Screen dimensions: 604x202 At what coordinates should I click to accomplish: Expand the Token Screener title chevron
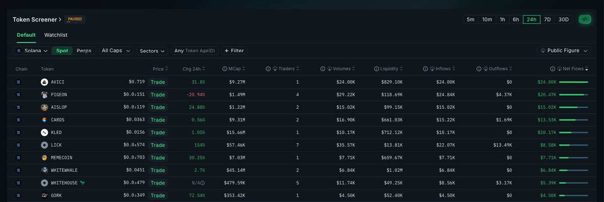pyautogui.click(x=60, y=20)
